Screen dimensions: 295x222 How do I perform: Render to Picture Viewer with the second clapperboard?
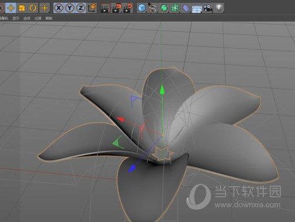tap(116, 8)
